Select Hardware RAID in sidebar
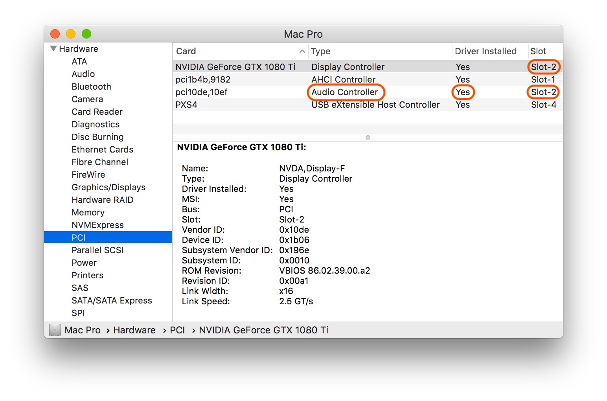This screenshot has width=607, height=401. click(x=103, y=200)
